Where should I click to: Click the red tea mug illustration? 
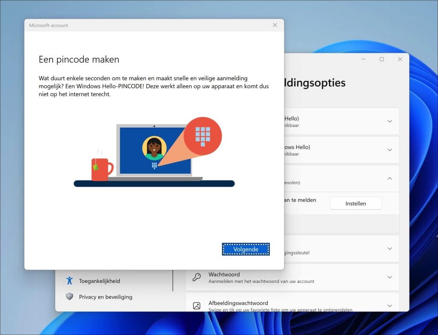tap(102, 169)
